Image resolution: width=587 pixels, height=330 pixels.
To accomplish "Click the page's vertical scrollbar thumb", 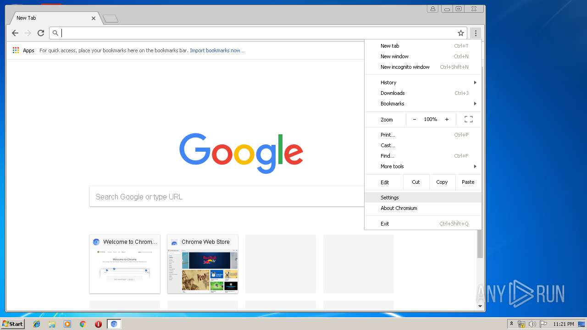I will point(480,244).
